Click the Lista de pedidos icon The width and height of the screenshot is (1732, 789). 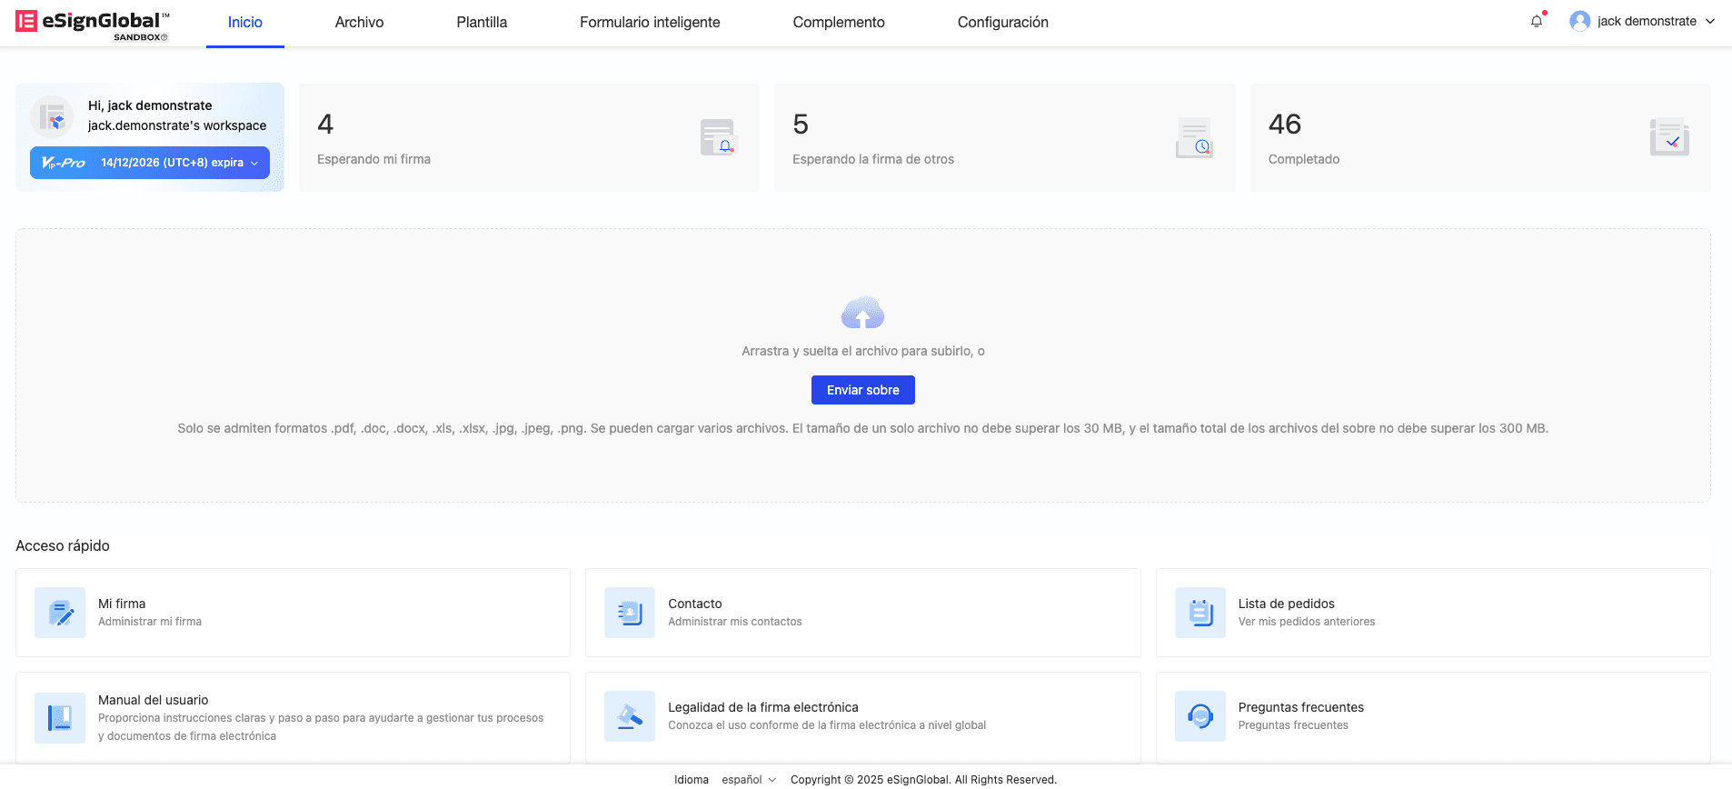pyautogui.click(x=1199, y=613)
